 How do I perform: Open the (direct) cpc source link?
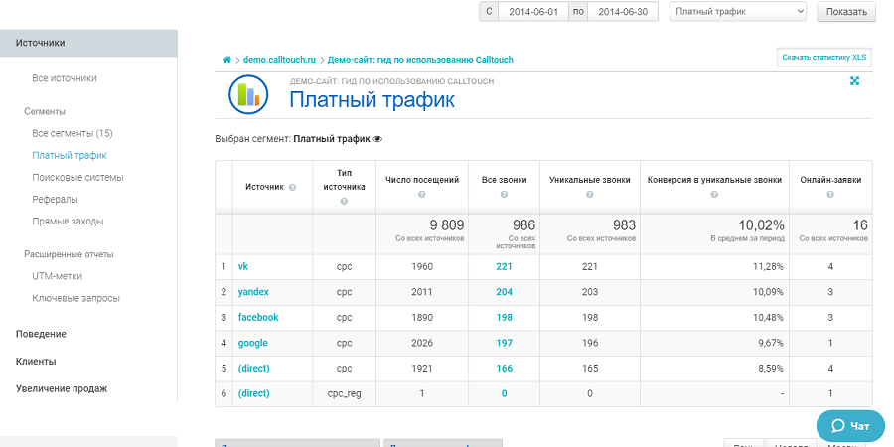tap(253, 369)
